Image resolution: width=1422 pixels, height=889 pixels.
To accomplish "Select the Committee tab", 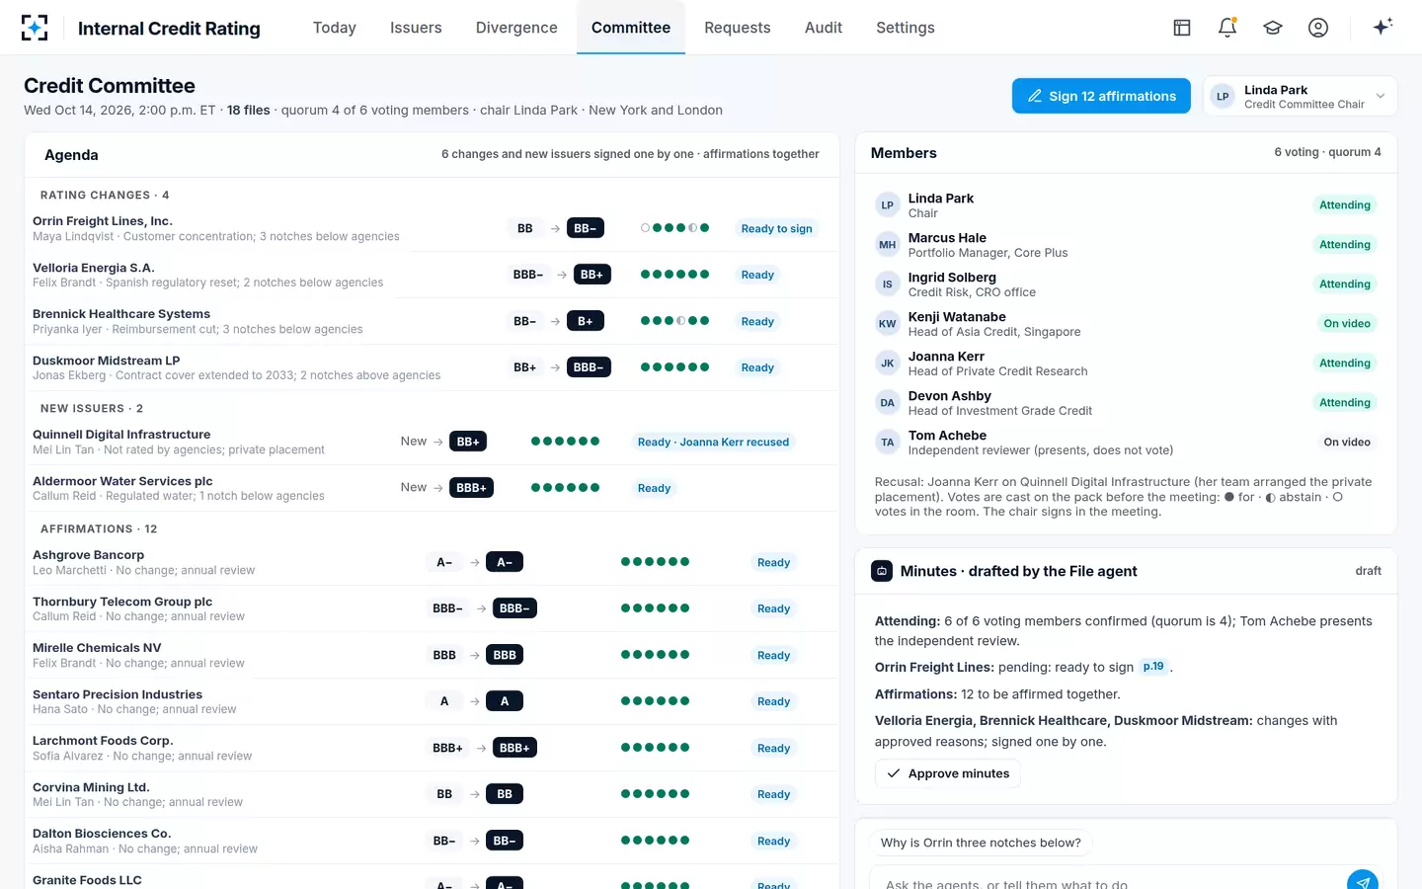I will (631, 28).
